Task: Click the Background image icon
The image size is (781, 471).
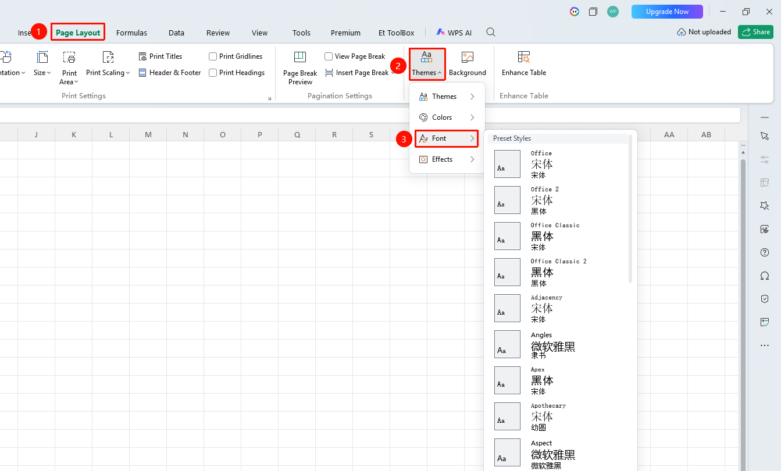Action: point(467,57)
